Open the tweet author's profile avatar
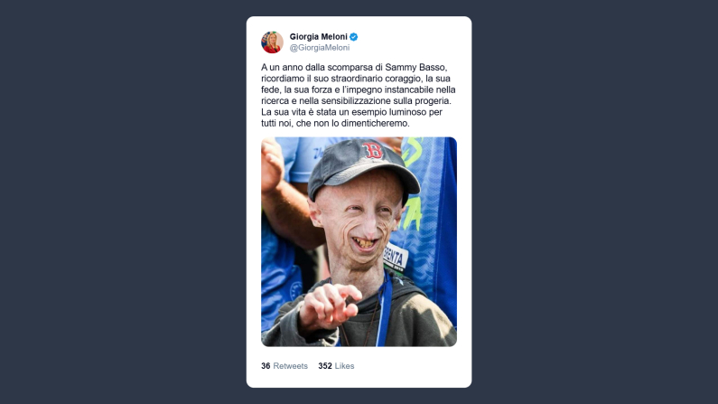718x404 pixels. click(x=272, y=42)
